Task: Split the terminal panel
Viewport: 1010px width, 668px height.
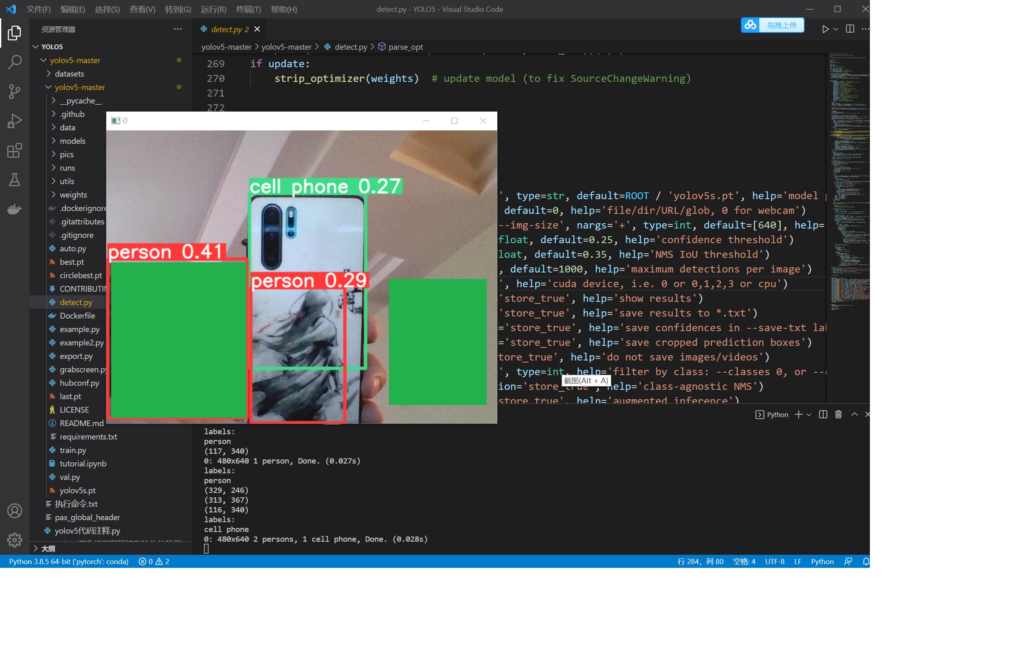Action: [x=823, y=415]
